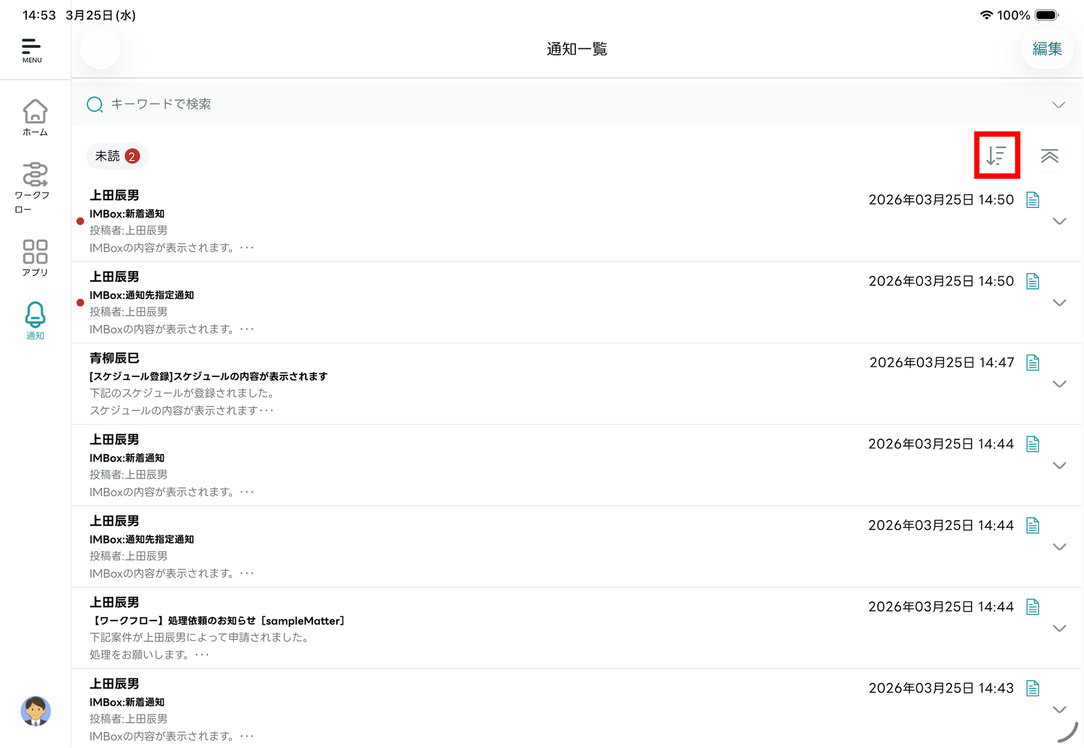Expand the workflow 処理依頼 notification chevron
1084x748 pixels.
(x=1059, y=628)
